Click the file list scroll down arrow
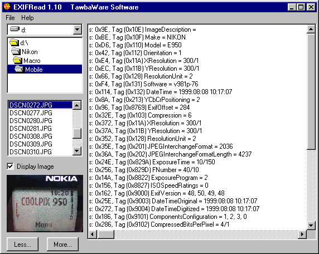Screen dimensions: 319x254 77,151
